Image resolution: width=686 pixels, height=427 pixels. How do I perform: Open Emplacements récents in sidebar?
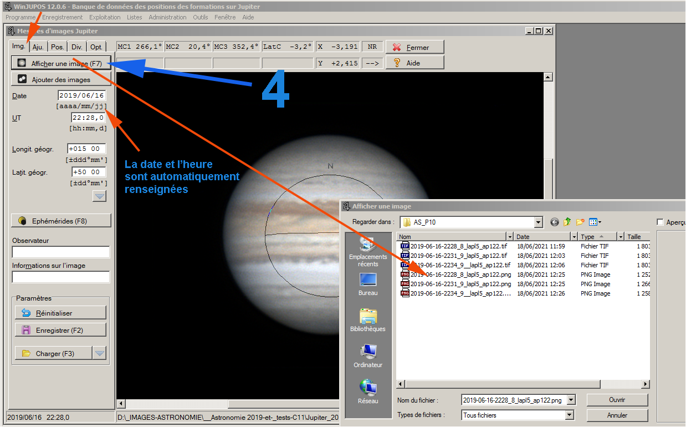click(368, 252)
